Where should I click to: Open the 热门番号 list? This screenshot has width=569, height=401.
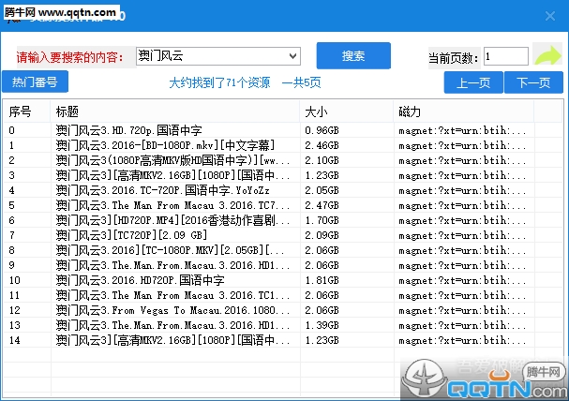tap(35, 82)
